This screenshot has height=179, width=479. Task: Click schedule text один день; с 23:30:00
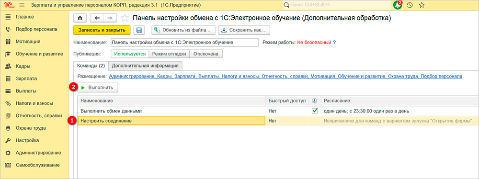(x=366, y=111)
